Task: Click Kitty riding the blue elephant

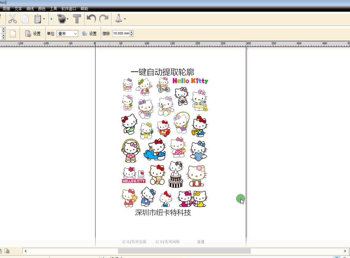Action: 155,149
